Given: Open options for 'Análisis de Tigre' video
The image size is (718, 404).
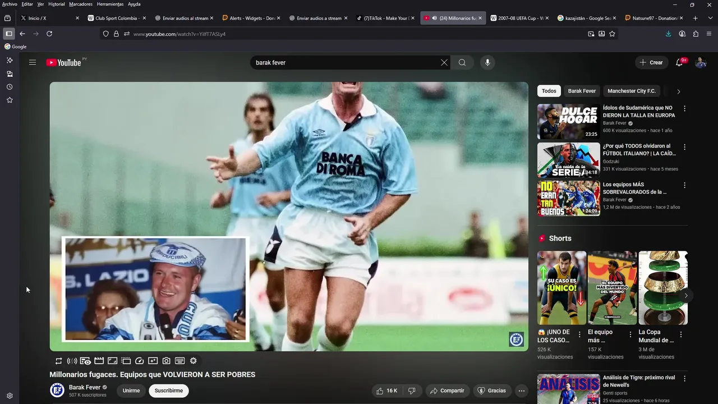Looking at the screenshot, I should pos(684,378).
